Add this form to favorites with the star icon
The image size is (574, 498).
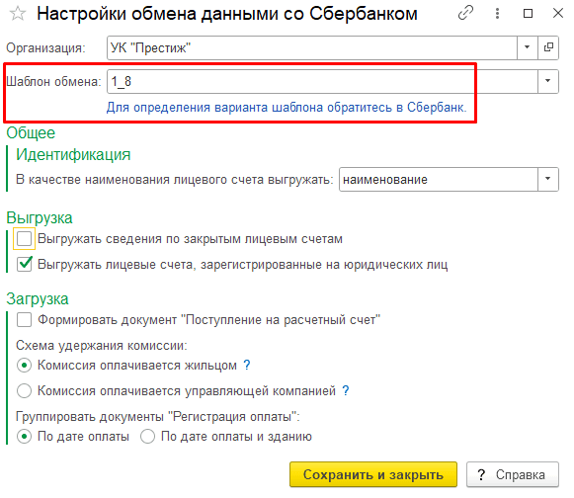17,14
